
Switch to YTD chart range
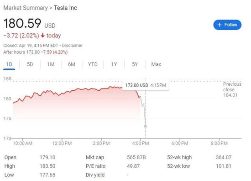pyautogui.click(x=93, y=64)
